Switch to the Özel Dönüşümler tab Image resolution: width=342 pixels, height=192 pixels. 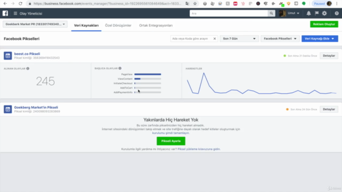pyautogui.click(x=118, y=26)
